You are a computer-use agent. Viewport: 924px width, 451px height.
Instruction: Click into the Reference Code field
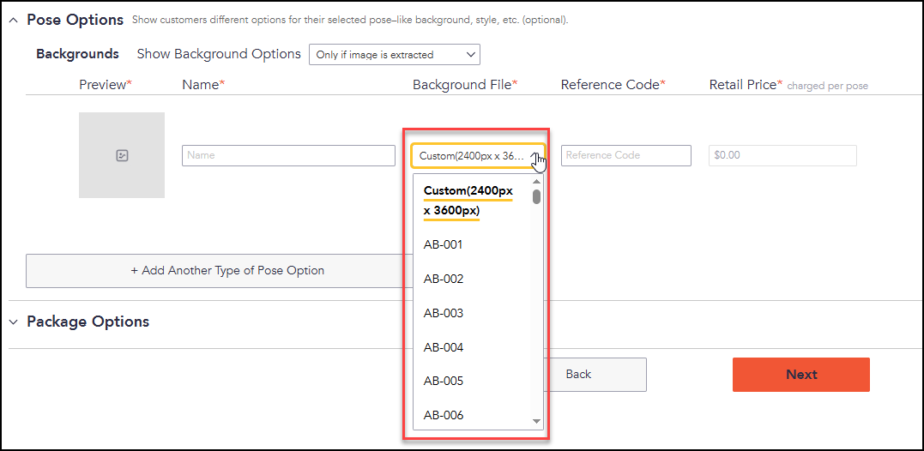[x=625, y=155]
